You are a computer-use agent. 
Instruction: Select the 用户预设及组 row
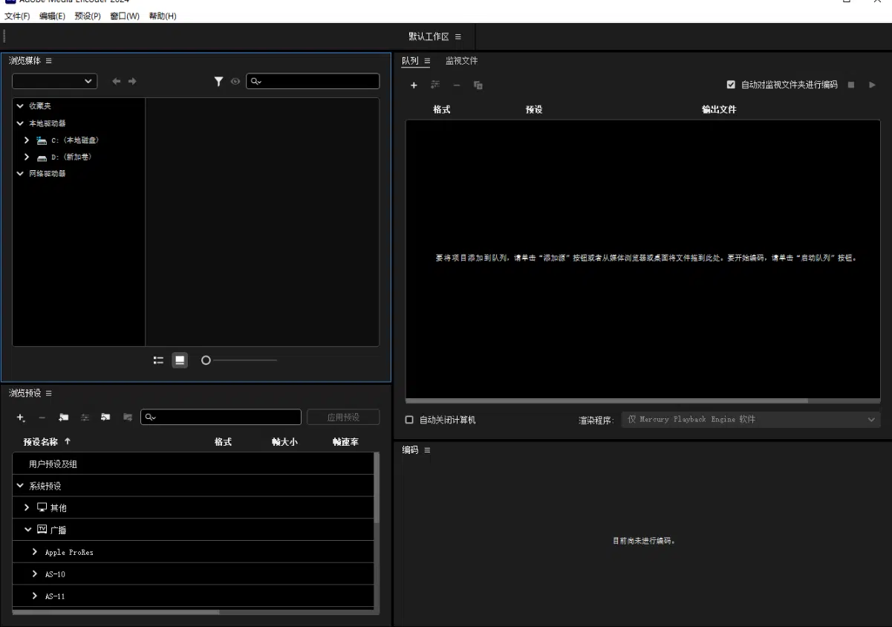(x=193, y=464)
